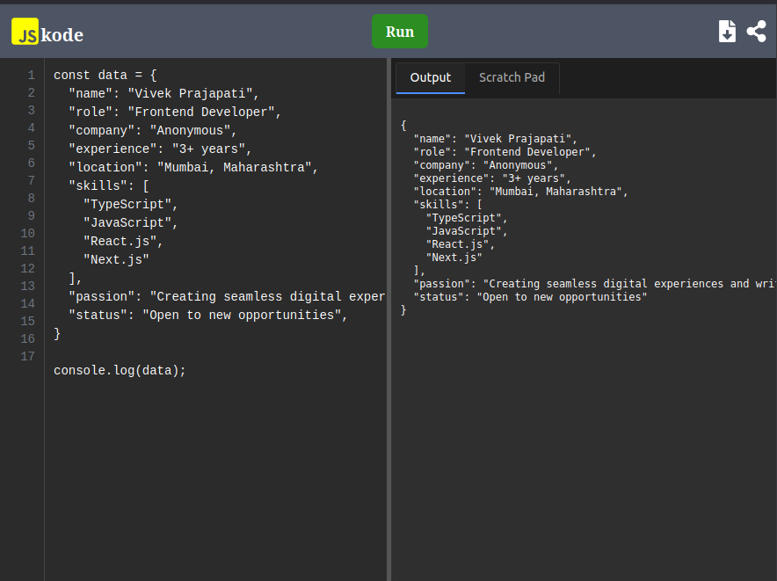Click "TypeScript" entry in the output panel
This screenshot has height=581, width=777.
(464, 217)
